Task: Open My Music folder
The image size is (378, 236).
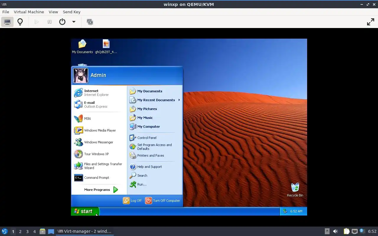Action: (155, 118)
